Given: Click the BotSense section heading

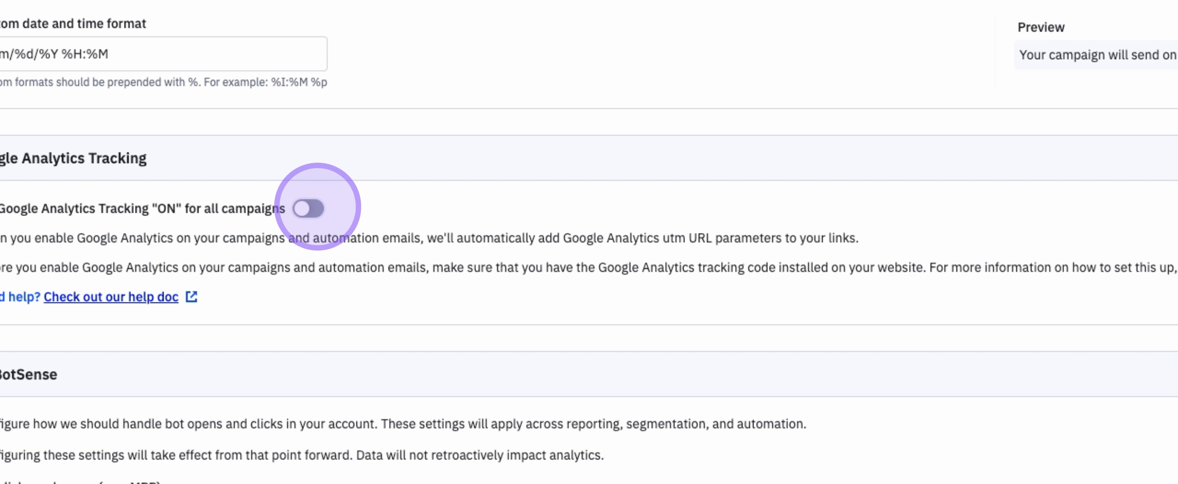Looking at the screenshot, I should point(28,375).
